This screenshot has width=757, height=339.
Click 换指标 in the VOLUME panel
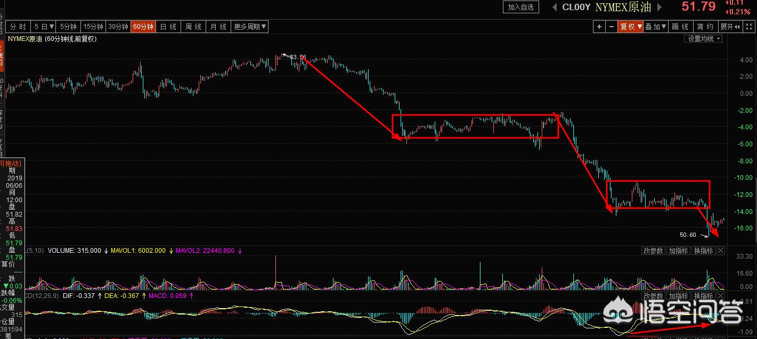703,251
